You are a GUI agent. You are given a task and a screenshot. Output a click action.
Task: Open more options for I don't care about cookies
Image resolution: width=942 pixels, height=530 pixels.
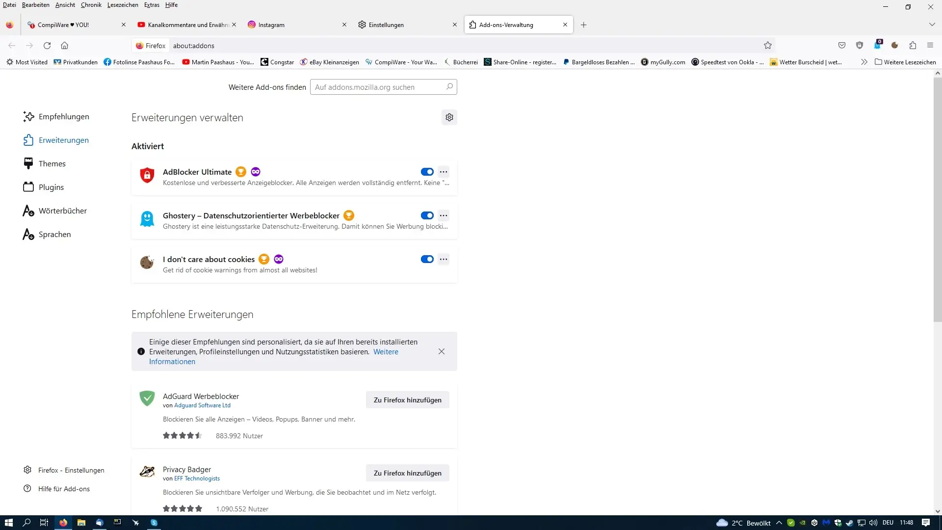pos(444,259)
